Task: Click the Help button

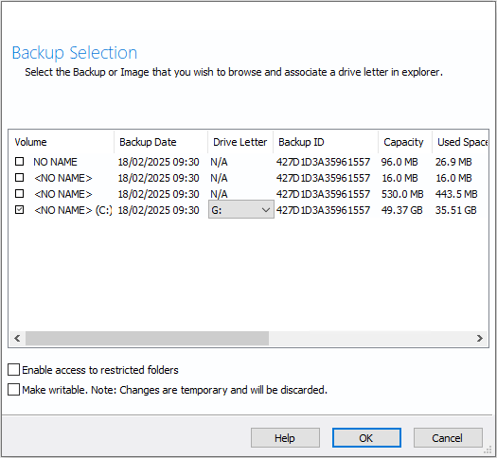Action: tap(285, 438)
